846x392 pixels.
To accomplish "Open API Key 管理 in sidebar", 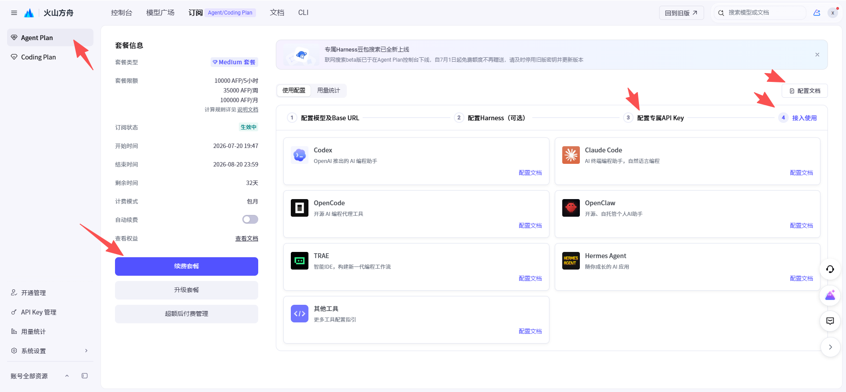I will pos(50,312).
